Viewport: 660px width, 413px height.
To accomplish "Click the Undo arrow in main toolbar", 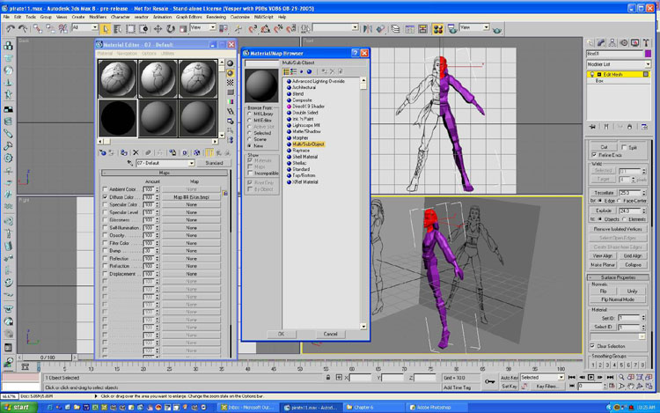I will coord(10,28).
